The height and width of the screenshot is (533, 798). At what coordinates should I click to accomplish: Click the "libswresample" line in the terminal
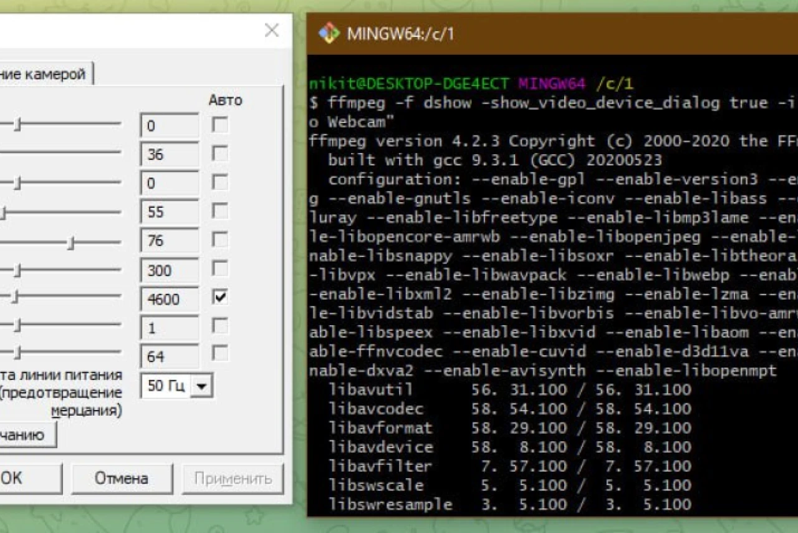click(510, 504)
